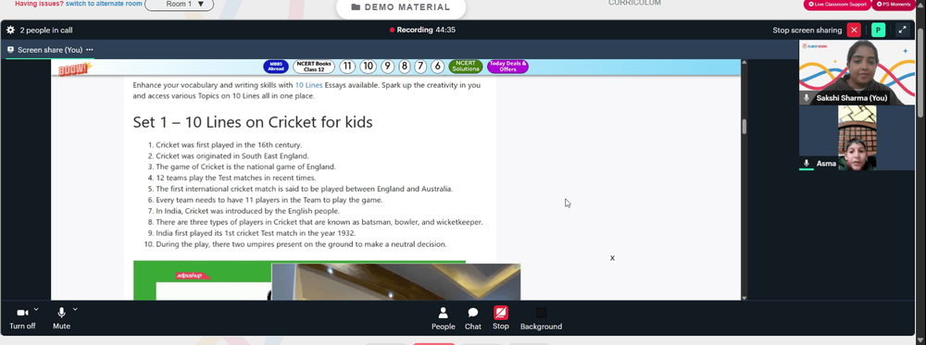Open call settings gear icon
This screenshot has height=345, width=926.
pos(10,31)
